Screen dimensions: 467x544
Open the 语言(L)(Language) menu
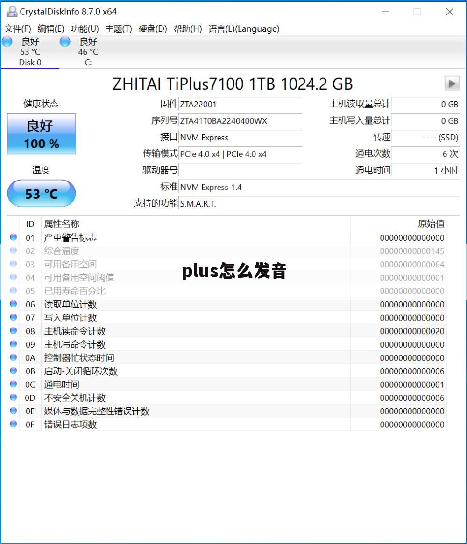(x=244, y=29)
